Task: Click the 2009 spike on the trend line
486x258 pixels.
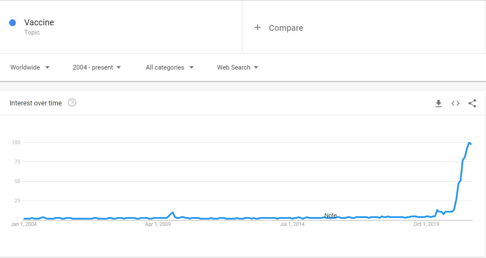Action: [173, 212]
